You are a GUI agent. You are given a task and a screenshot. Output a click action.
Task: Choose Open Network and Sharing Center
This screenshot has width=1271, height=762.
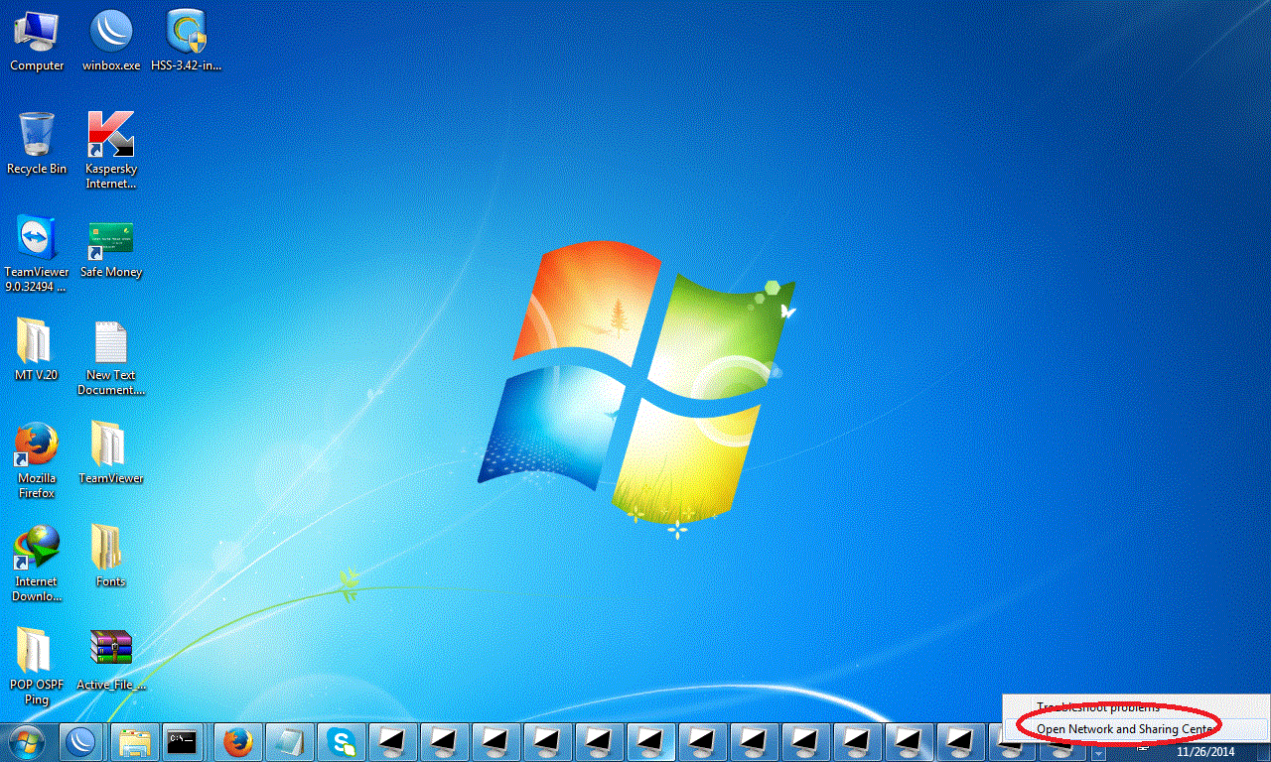1136,729
